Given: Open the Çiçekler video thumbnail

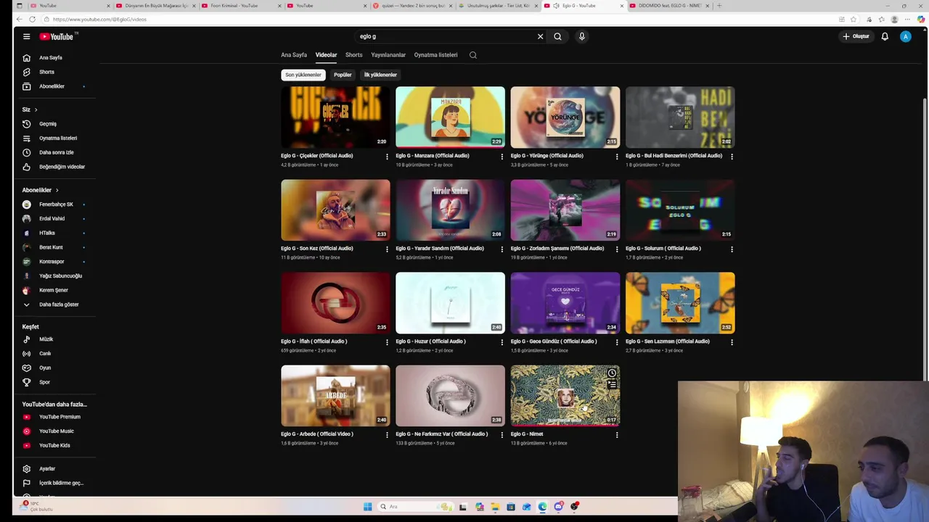Looking at the screenshot, I should point(335,117).
